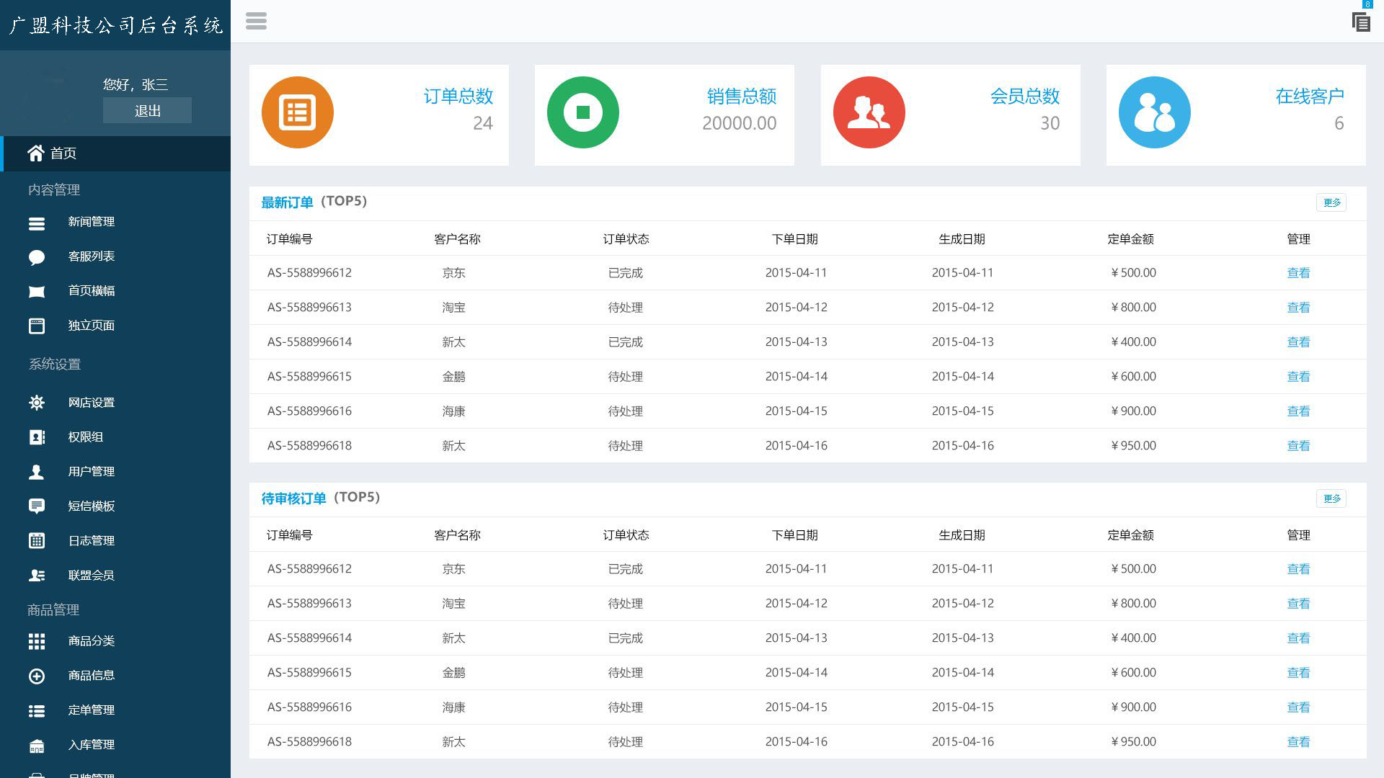Click the 在线客户 card label

click(x=1310, y=96)
